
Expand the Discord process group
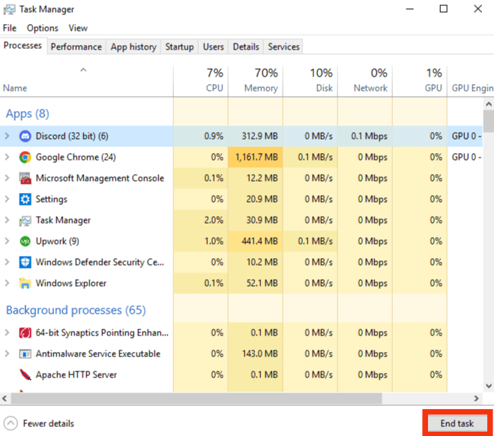click(7, 137)
